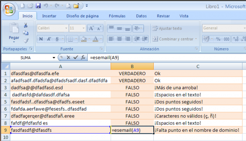This screenshot has width=246, height=141.
Task: Open the Datos tab
Action: pos(141,16)
